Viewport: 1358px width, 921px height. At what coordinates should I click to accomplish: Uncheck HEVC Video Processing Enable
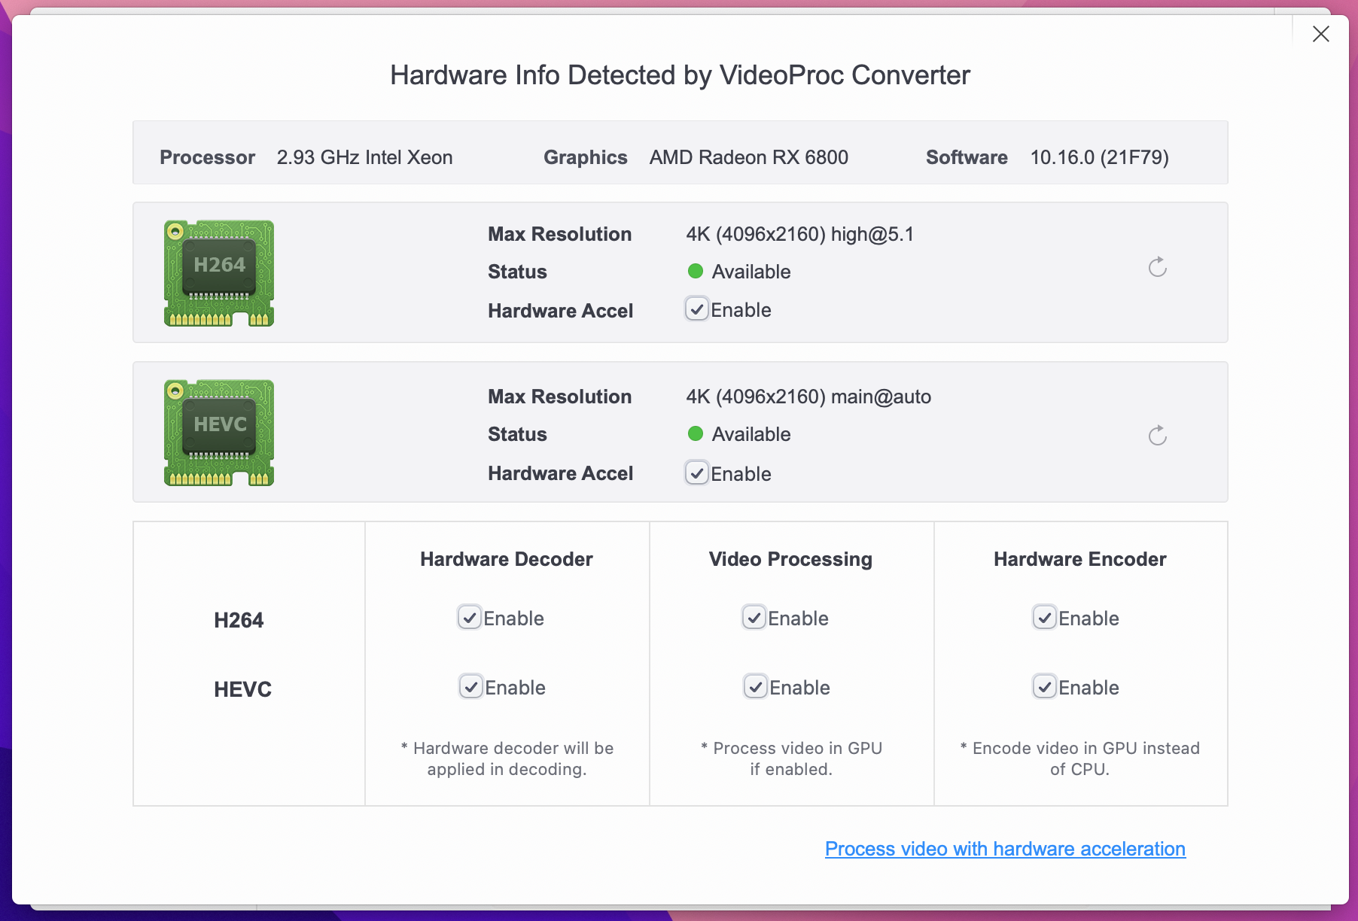click(x=756, y=687)
